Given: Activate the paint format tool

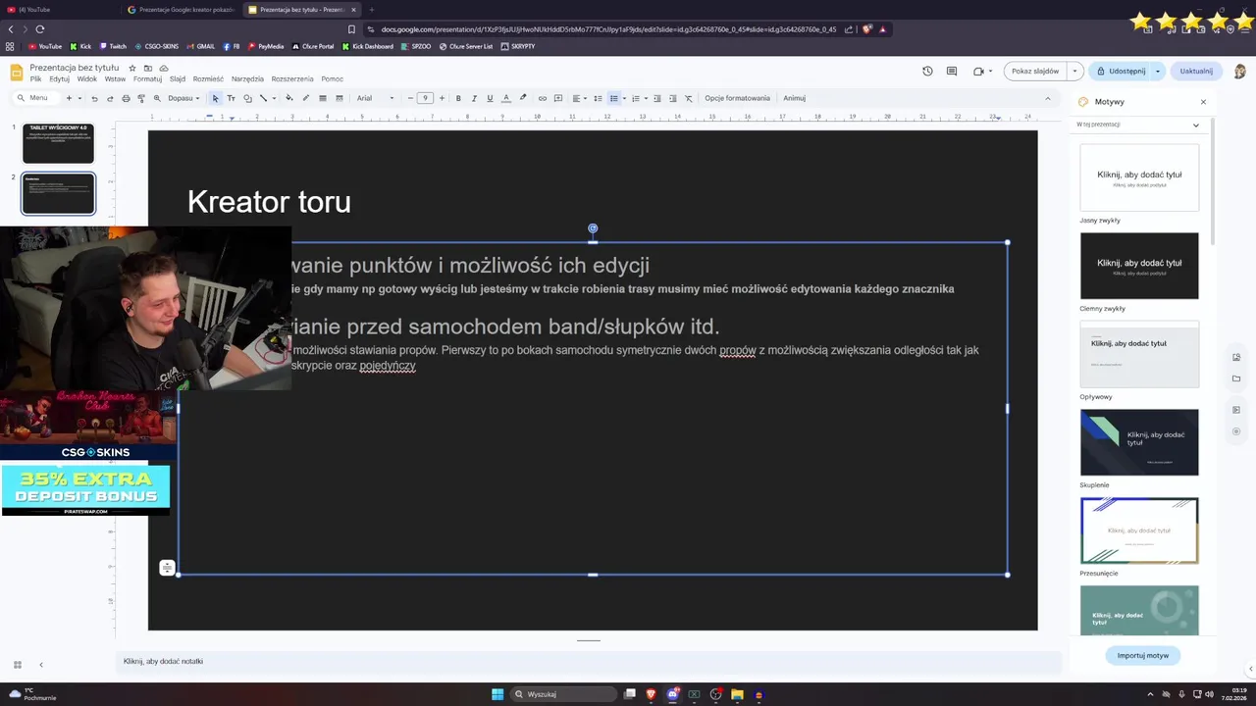Looking at the screenshot, I should click(141, 98).
